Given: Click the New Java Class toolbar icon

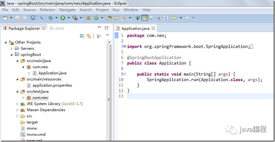Looking at the screenshot, I should 96,18.
